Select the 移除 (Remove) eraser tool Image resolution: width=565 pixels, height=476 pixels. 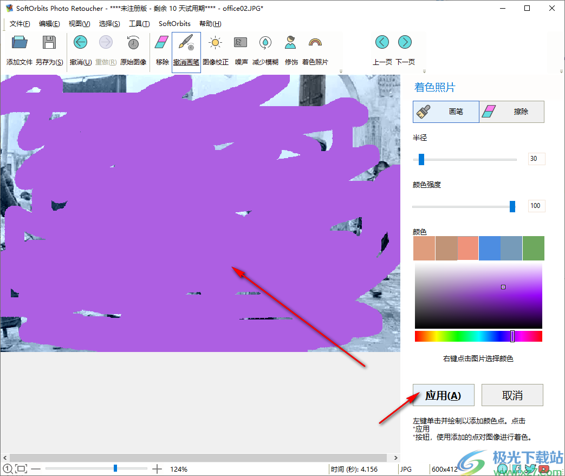click(162, 43)
